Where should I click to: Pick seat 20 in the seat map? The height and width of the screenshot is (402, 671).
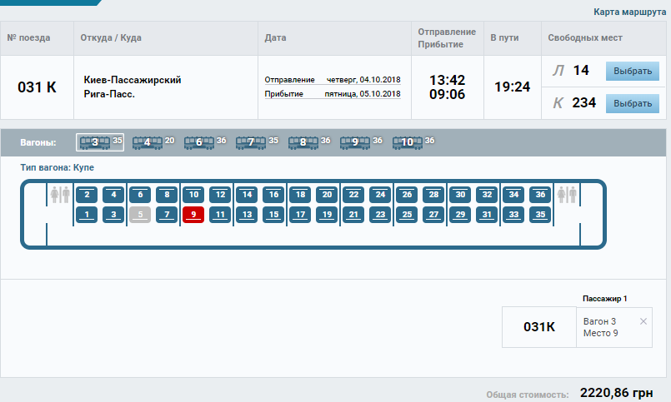coord(327,195)
